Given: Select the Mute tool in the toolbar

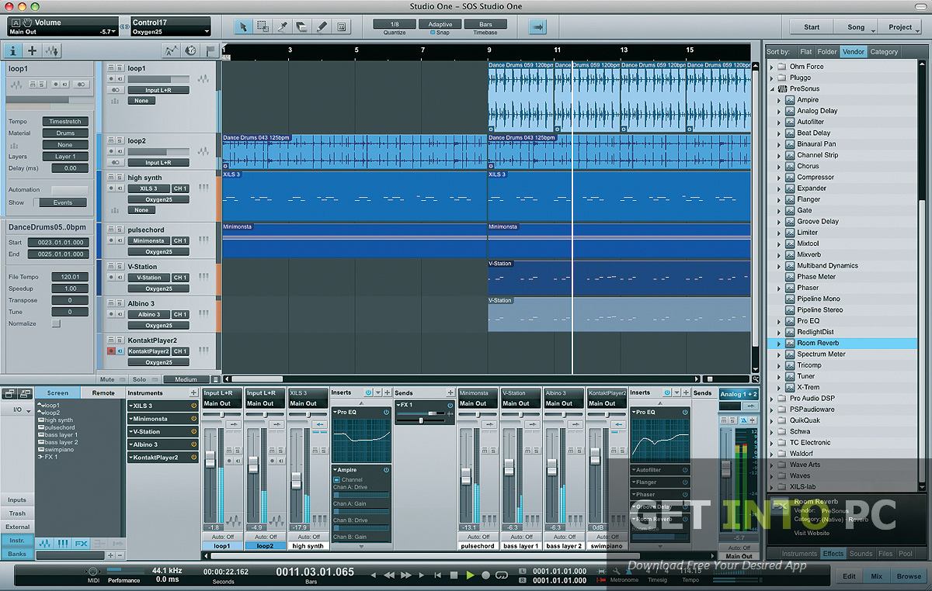Looking at the screenshot, I should click(x=341, y=26).
